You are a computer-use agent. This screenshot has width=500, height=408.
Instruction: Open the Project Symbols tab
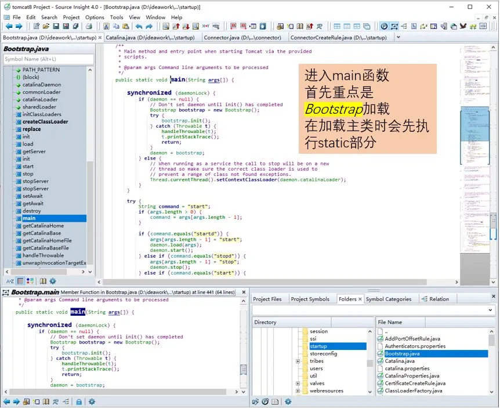310,299
